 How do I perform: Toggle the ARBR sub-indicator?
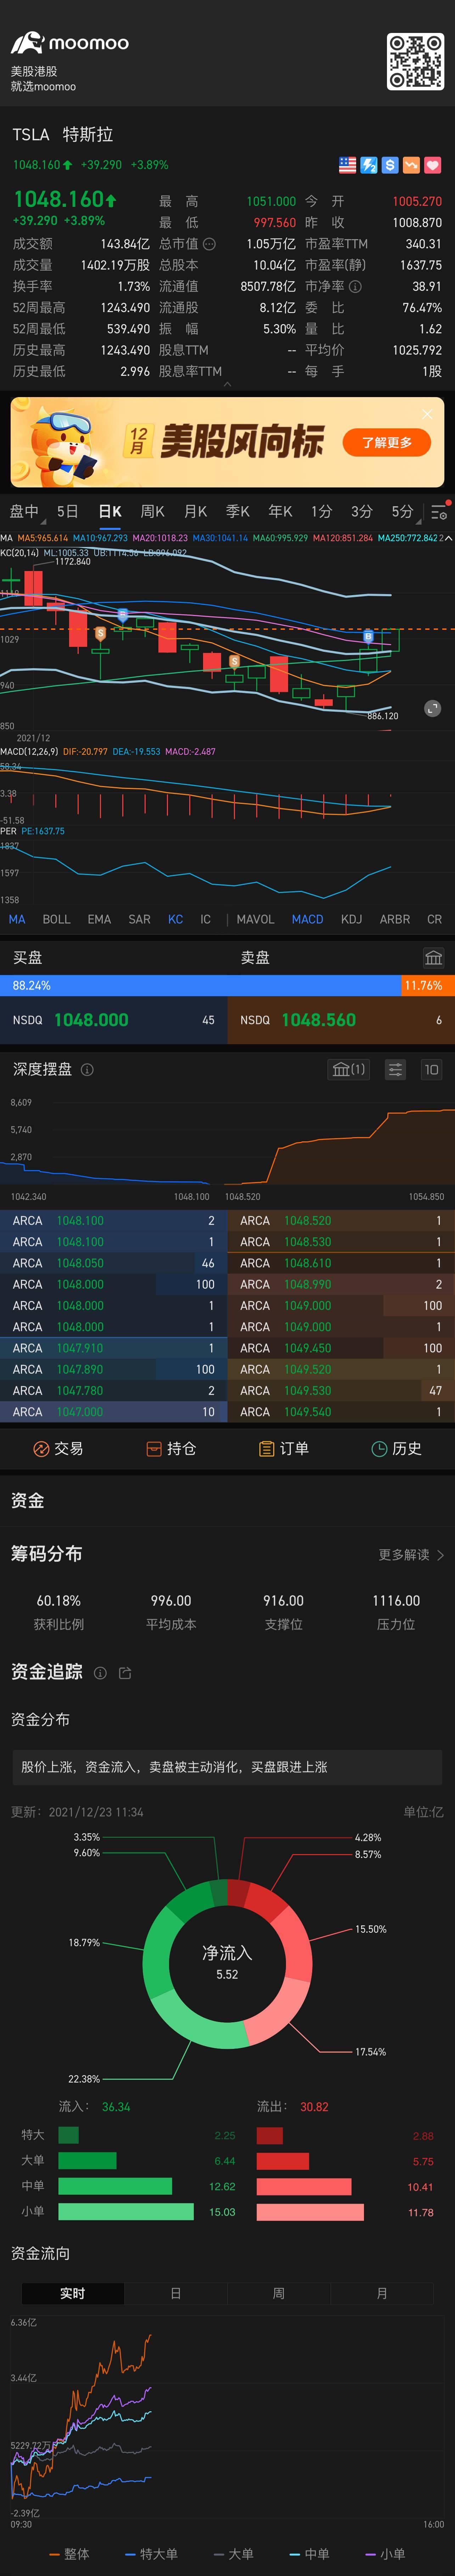click(x=395, y=919)
